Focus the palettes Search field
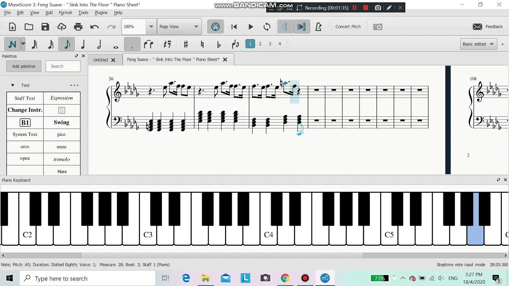This screenshot has width=509, height=286. point(63,66)
